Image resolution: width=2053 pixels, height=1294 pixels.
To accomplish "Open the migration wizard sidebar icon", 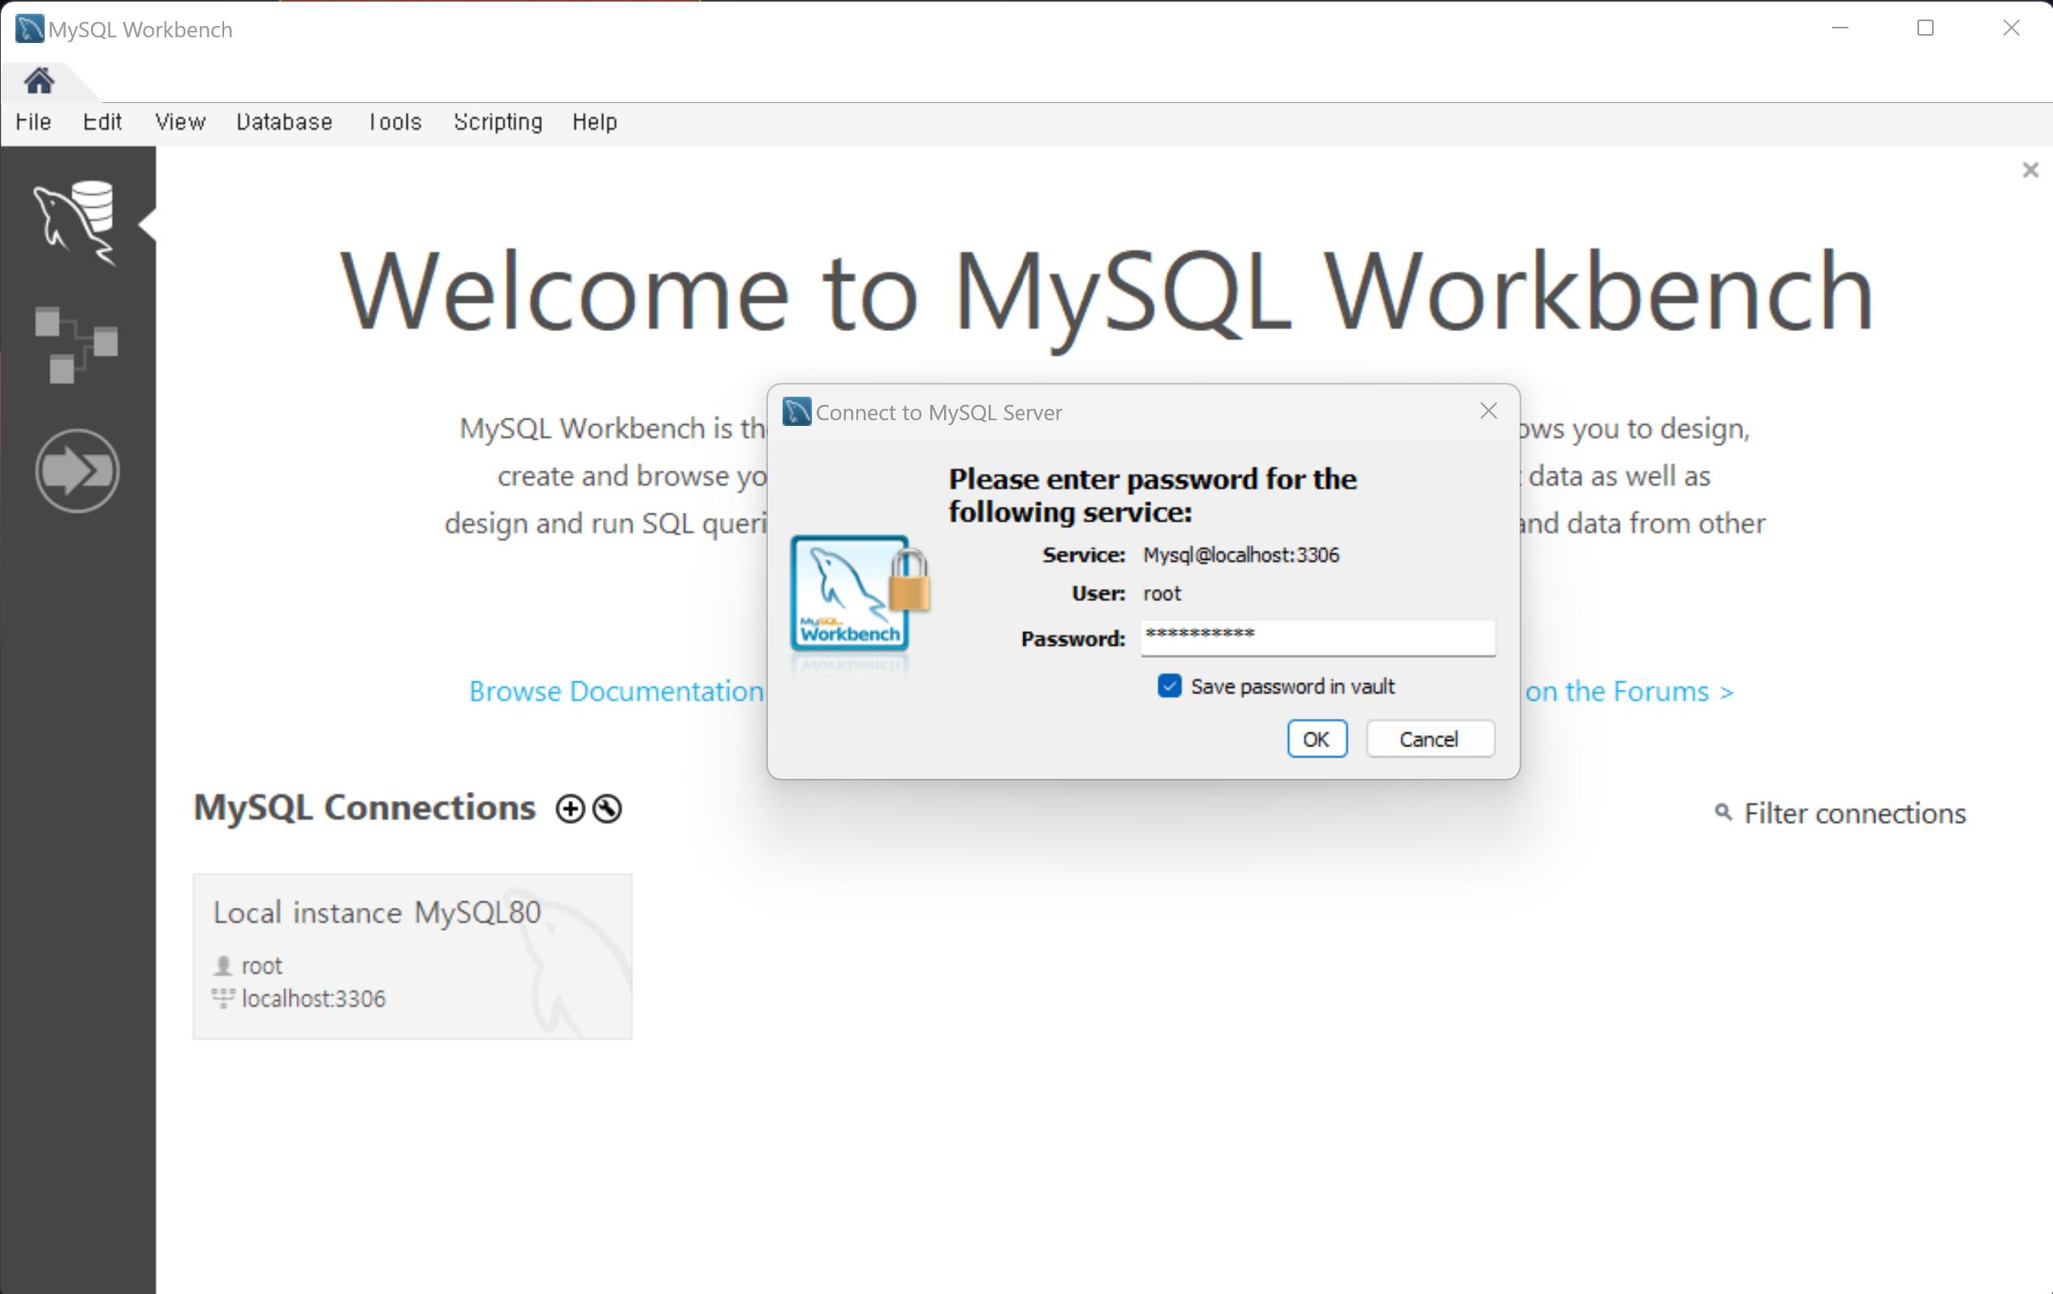I will (x=77, y=471).
